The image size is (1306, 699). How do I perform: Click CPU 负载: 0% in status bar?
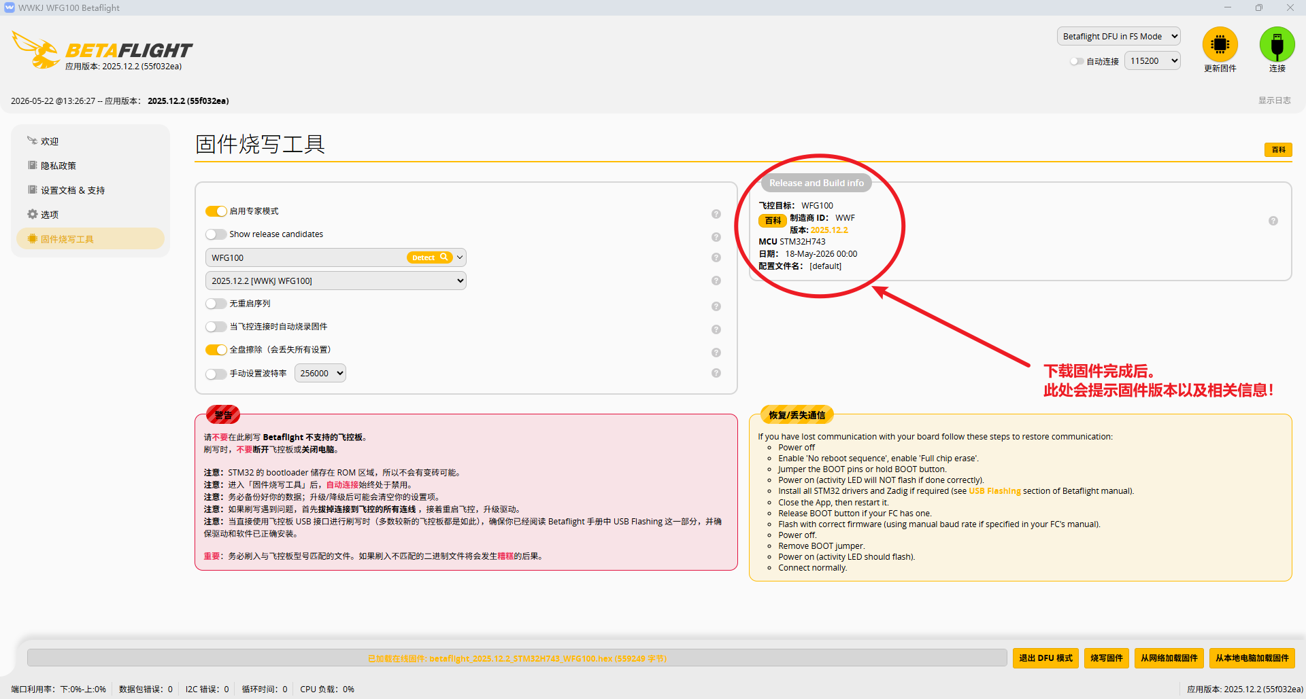point(327,689)
